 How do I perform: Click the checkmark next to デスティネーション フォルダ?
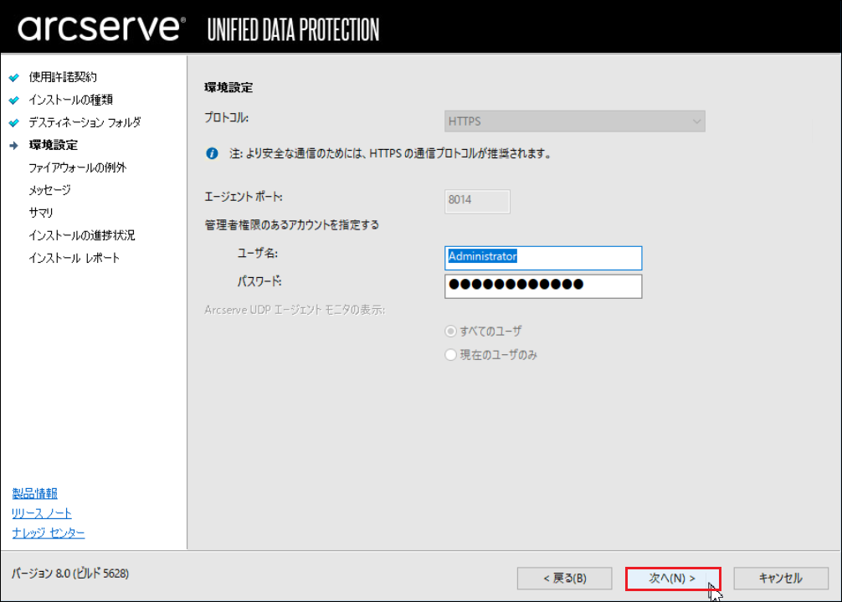[x=14, y=122]
